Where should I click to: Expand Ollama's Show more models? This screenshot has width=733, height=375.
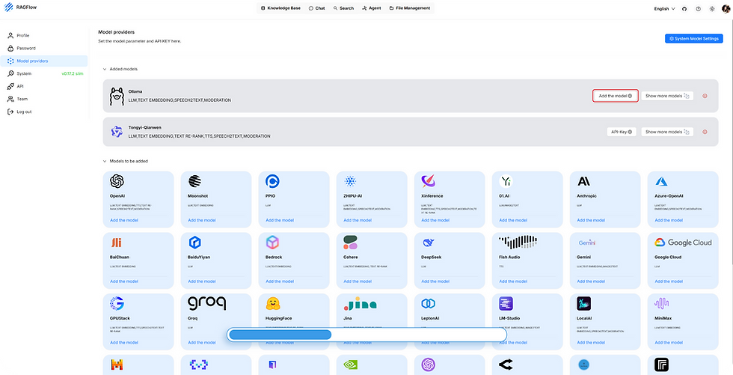pos(667,96)
